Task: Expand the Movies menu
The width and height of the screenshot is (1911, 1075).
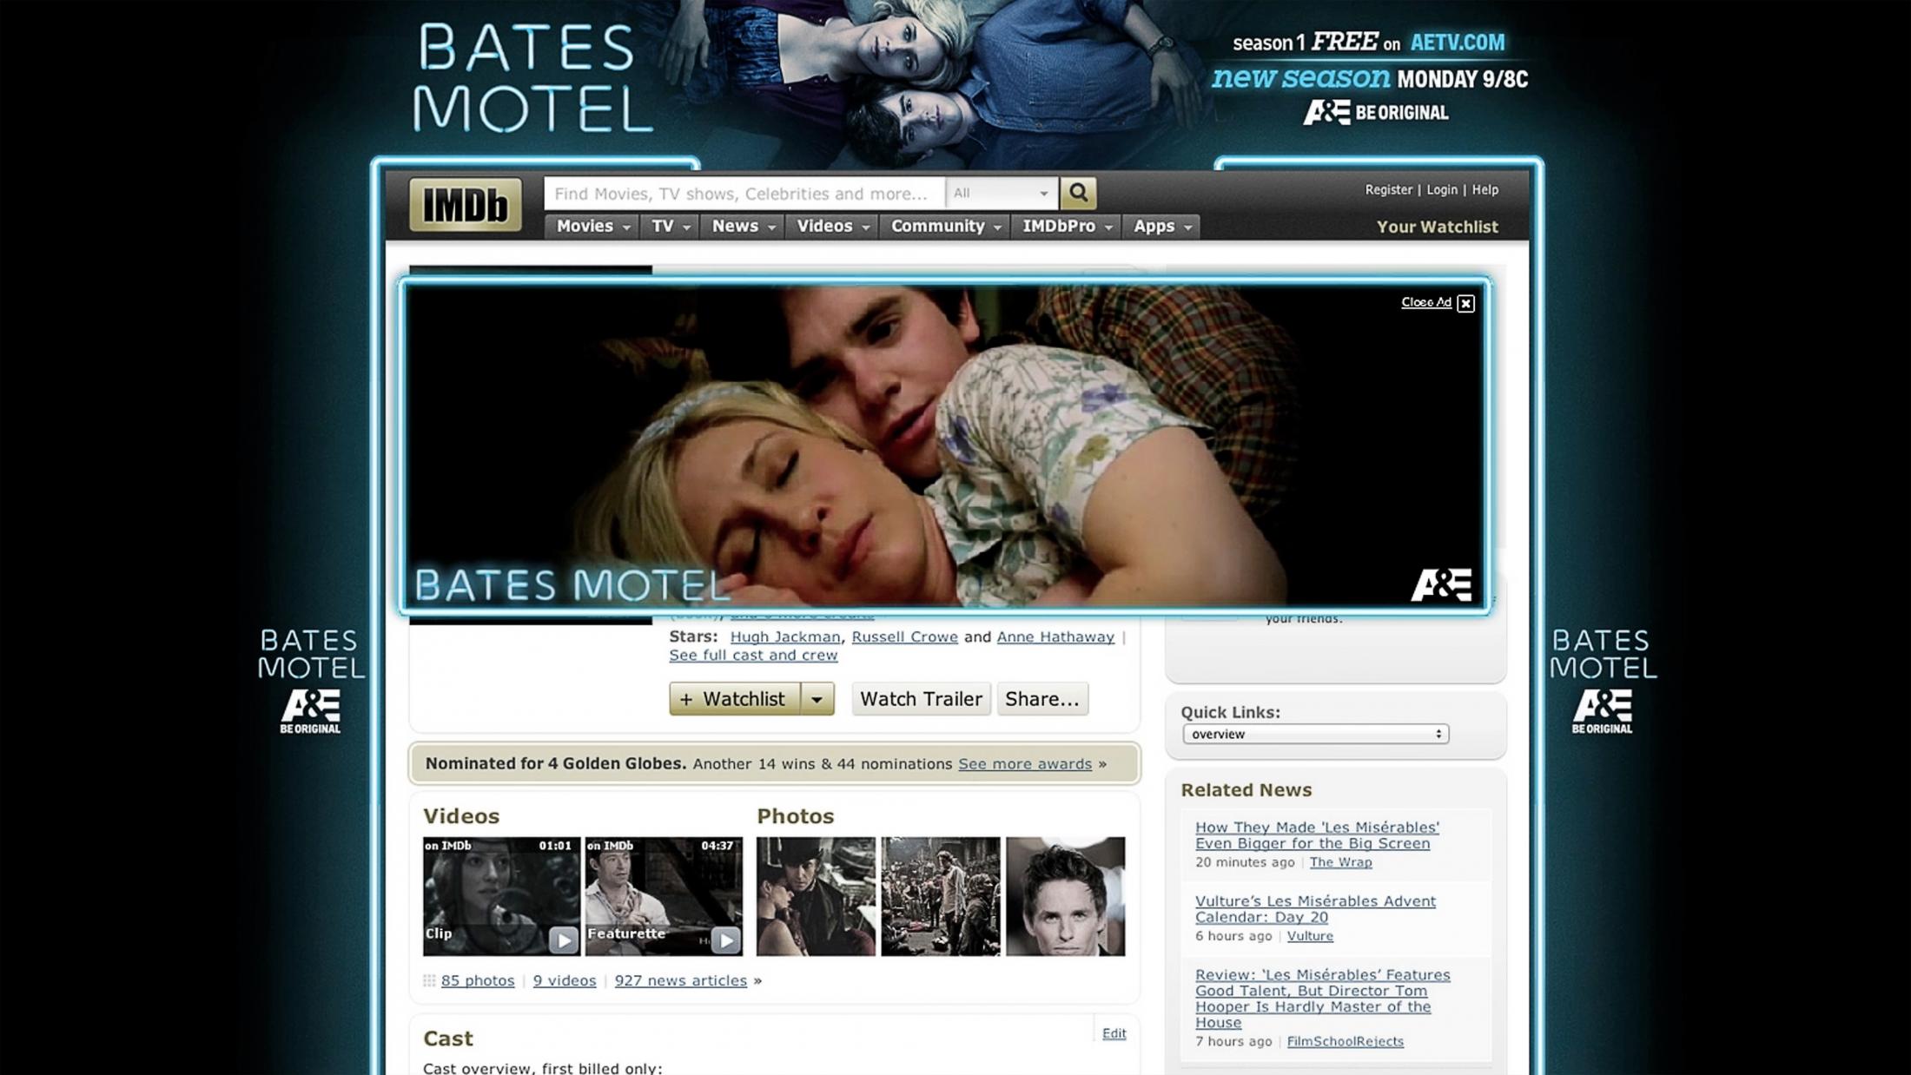Action: (592, 226)
